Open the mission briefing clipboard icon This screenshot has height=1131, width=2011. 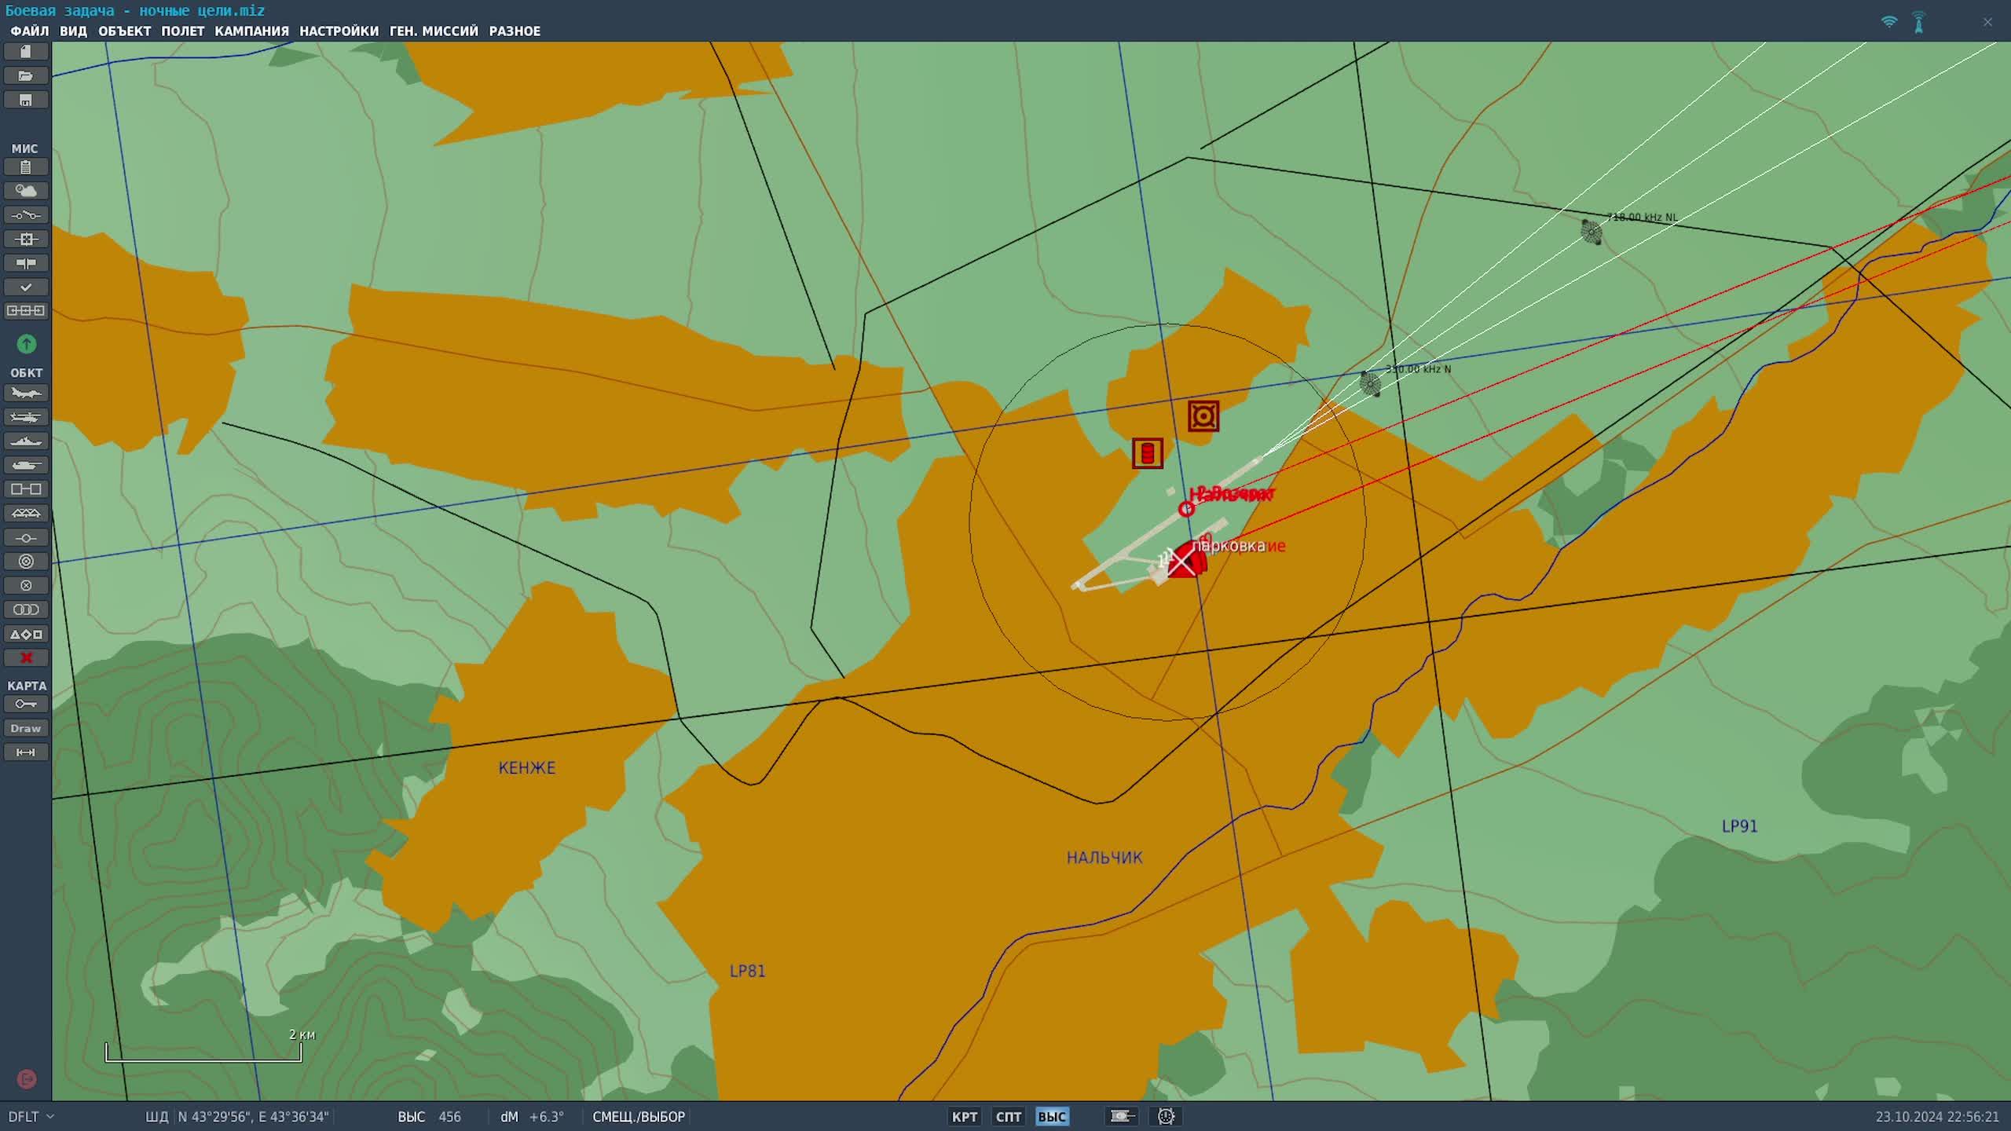pos(26,167)
